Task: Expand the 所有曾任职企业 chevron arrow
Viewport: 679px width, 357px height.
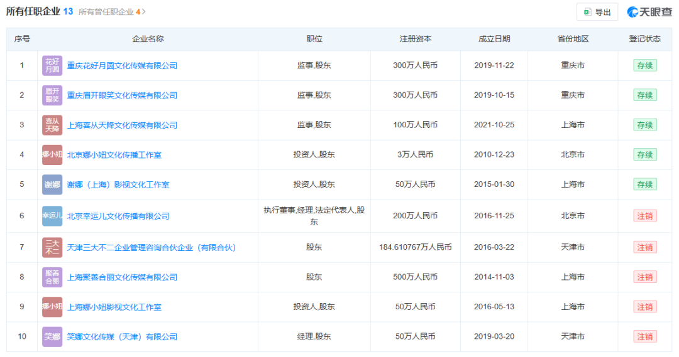Action: click(144, 12)
